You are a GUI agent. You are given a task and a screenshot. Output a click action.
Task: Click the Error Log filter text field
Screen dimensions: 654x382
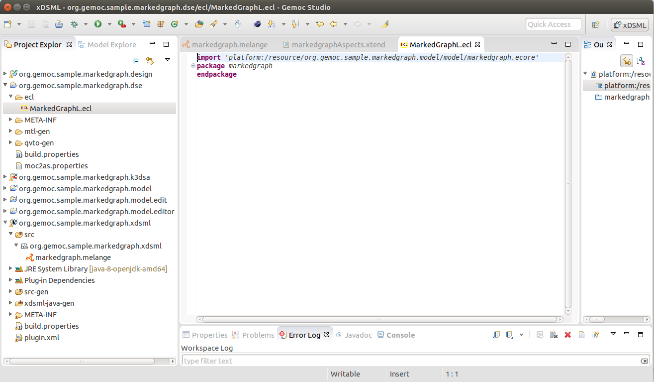tap(416, 361)
